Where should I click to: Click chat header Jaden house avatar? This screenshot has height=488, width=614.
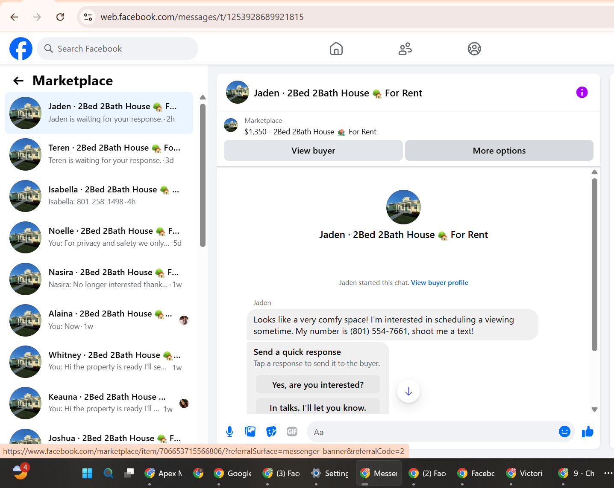point(237,92)
